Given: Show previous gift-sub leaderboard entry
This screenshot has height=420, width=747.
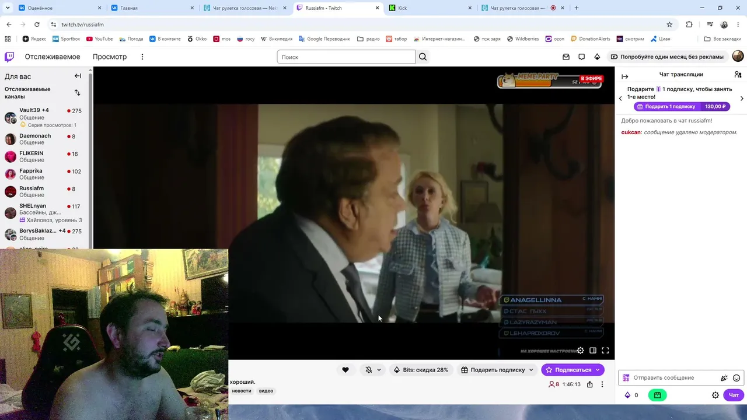Looking at the screenshot, I should (x=620, y=99).
